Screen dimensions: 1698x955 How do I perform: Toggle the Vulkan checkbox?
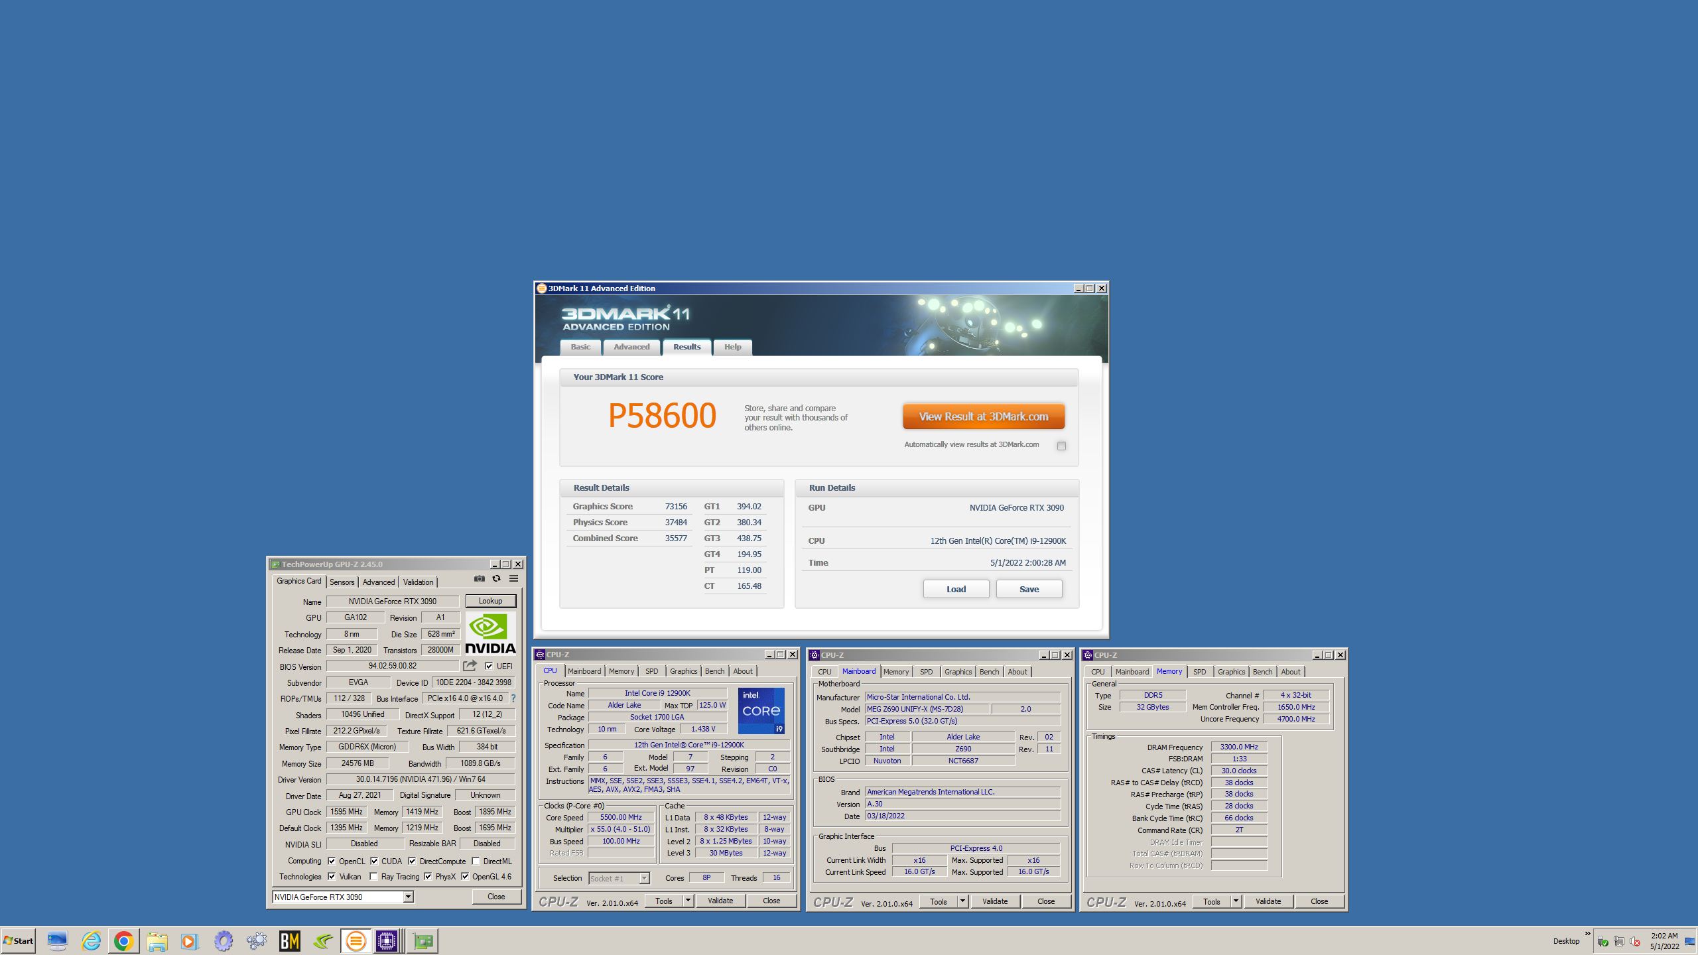[x=332, y=876]
